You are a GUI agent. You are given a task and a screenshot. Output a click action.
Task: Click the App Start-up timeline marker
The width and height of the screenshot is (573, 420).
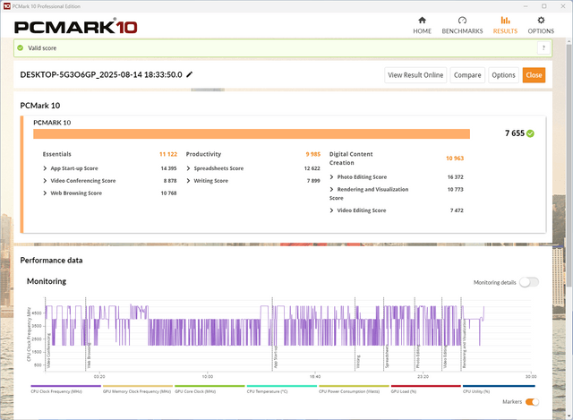[x=276, y=357]
